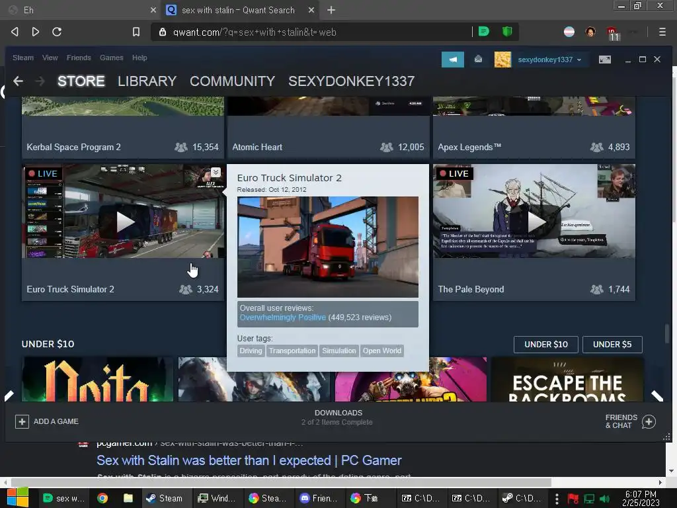The height and width of the screenshot is (508, 677).
Task: Select the Open World user tag
Action: [382, 351]
